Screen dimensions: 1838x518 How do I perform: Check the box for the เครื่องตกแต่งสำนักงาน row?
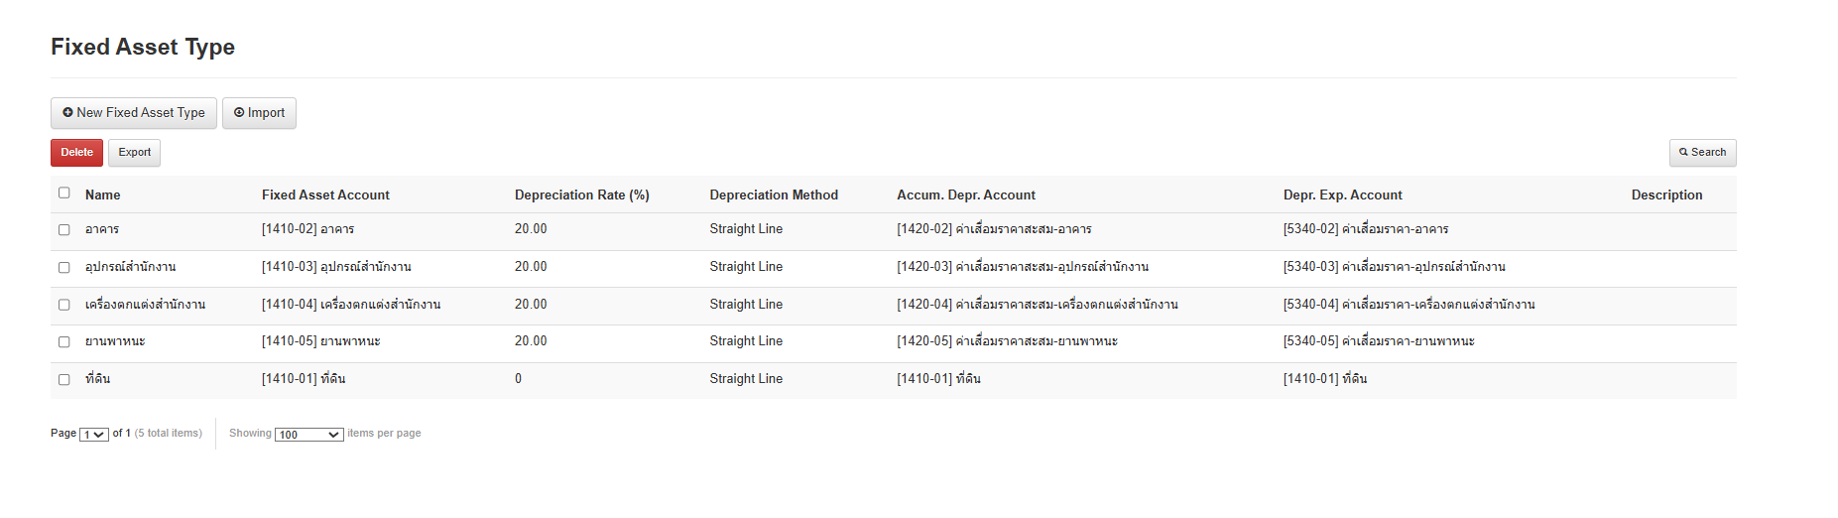click(64, 306)
